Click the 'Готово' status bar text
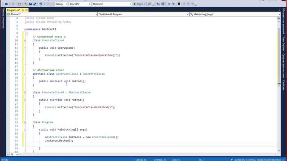287x161 pixels. coord(4,160)
